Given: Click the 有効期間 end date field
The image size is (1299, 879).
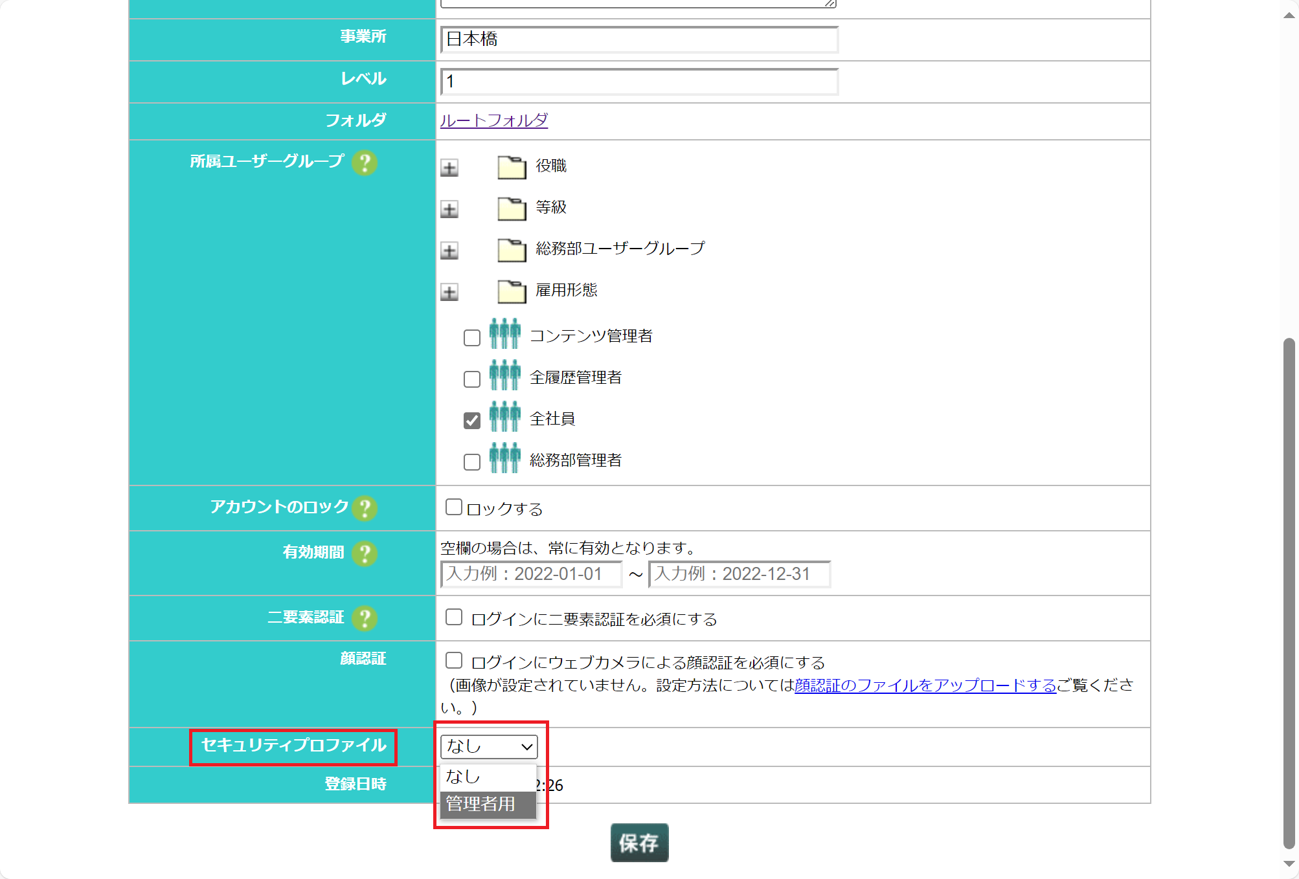Looking at the screenshot, I should click(x=740, y=574).
